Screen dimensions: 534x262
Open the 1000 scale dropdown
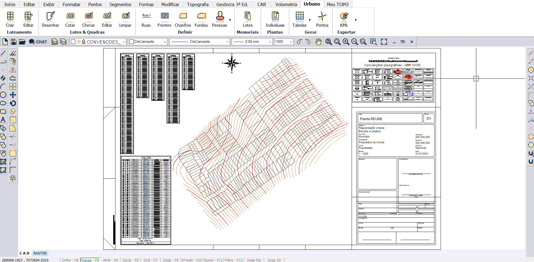291,42
